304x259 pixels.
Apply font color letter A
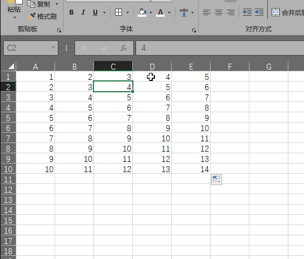160,12
